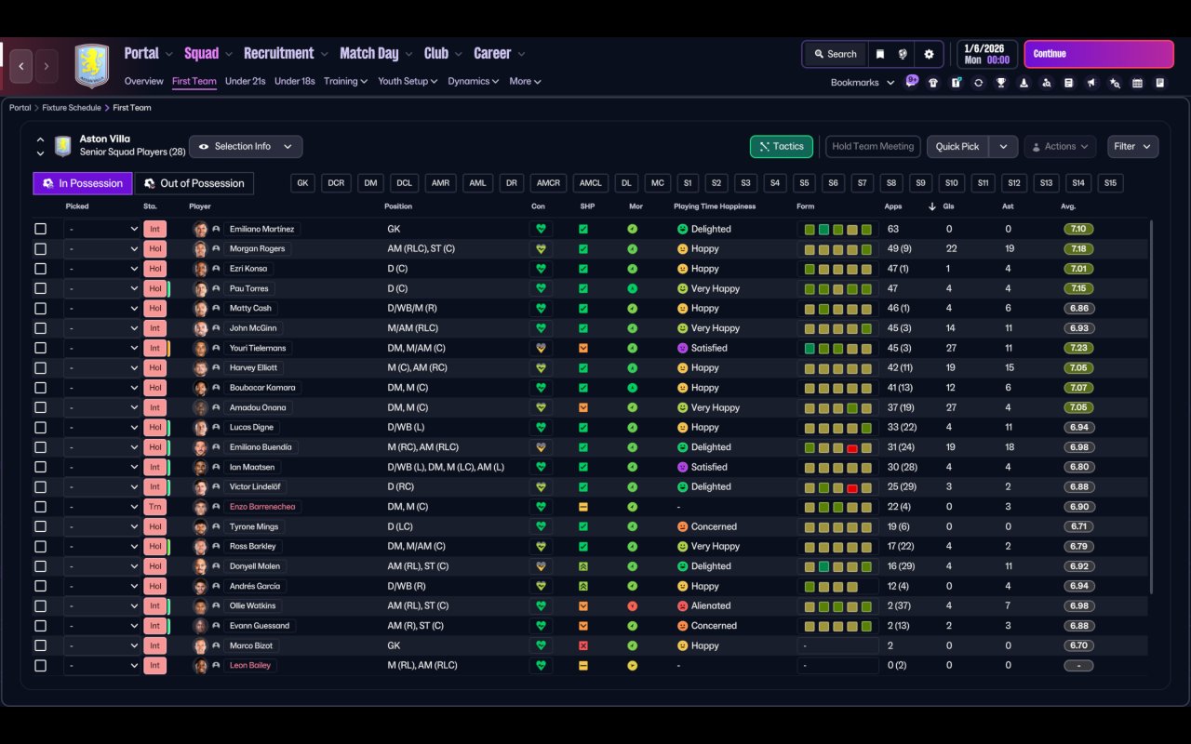This screenshot has height=744, width=1191.
Task: Tick the checkbox for Emiliano Martínez
Action: (40, 229)
